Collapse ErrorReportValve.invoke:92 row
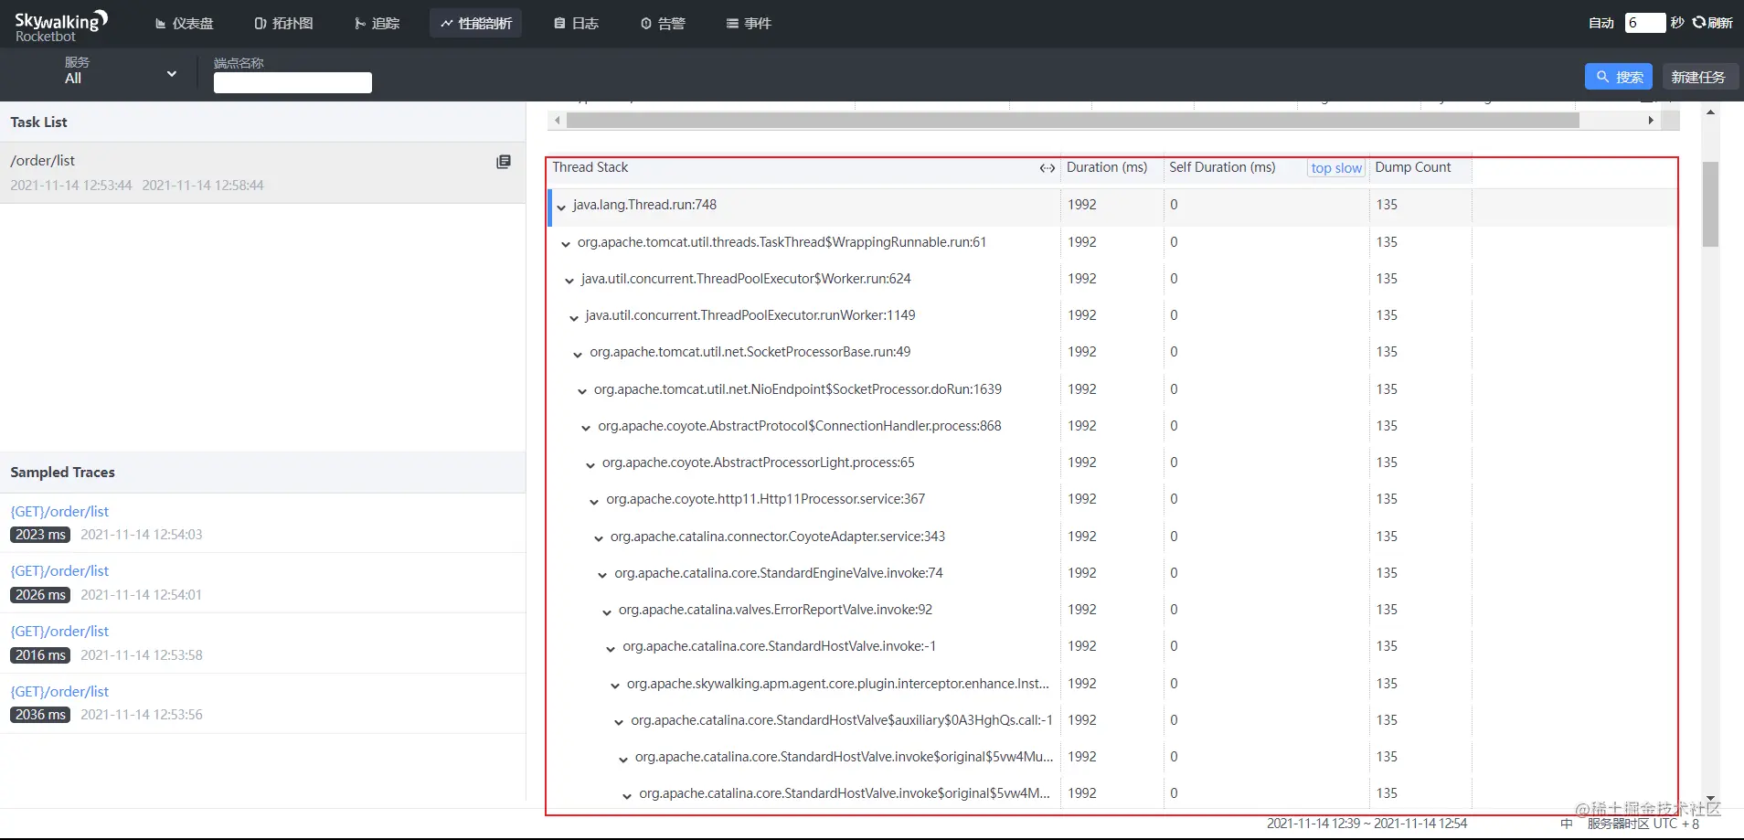 point(607,612)
